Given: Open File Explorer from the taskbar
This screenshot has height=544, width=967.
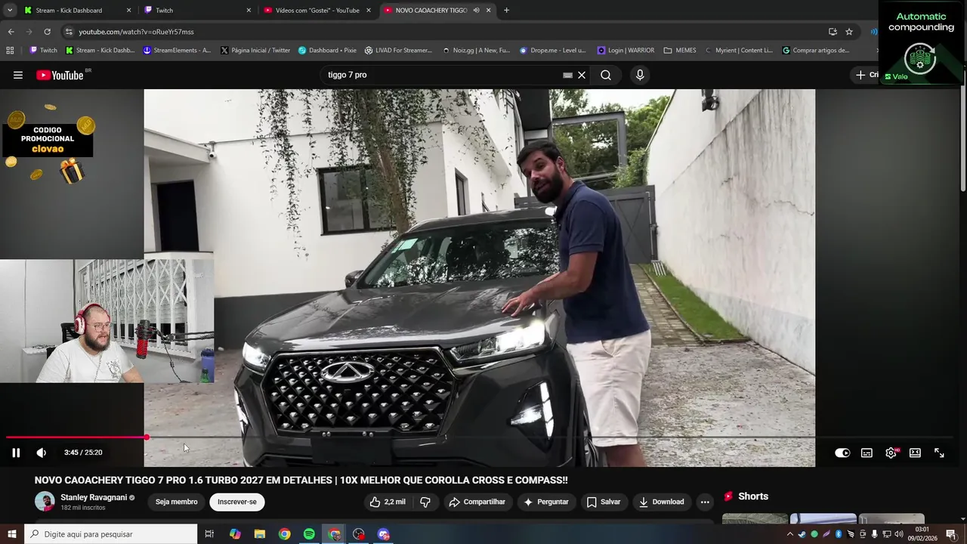Looking at the screenshot, I should click(x=260, y=534).
